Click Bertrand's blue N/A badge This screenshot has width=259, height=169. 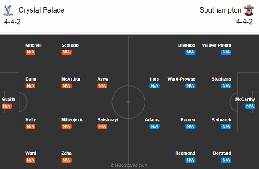[x=226, y=160]
